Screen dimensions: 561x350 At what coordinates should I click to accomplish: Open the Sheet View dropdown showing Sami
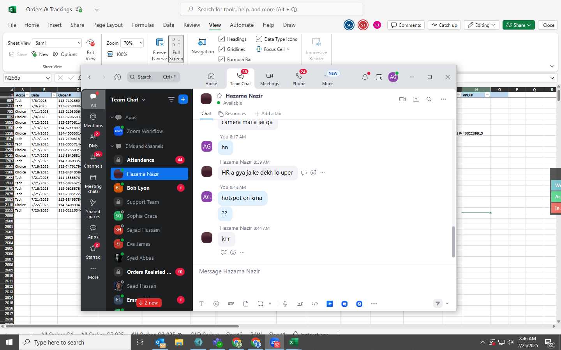click(x=57, y=43)
